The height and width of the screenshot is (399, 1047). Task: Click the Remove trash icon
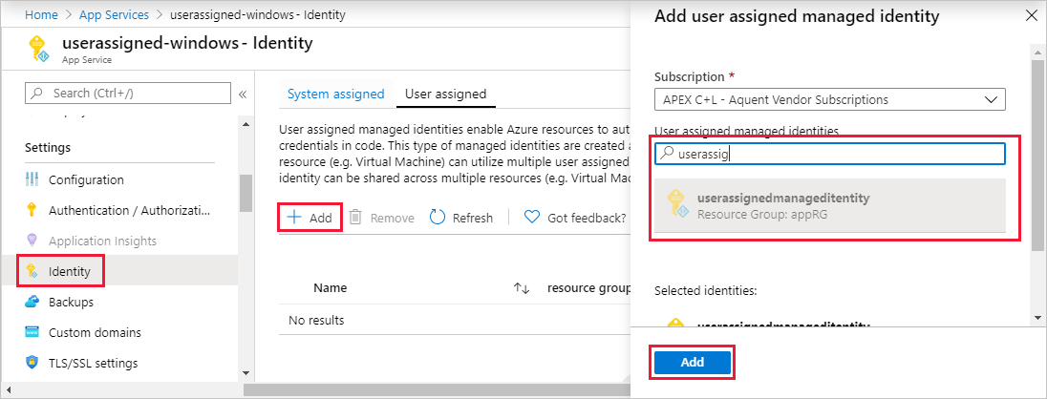click(355, 218)
